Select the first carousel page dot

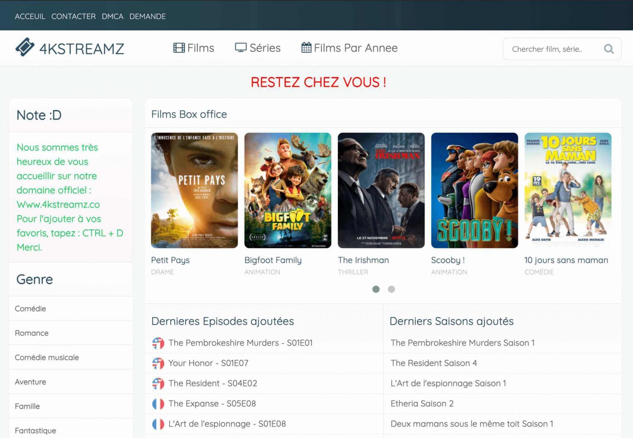point(376,290)
